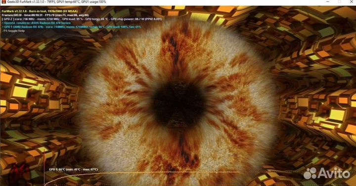Click the 'Burn-in test' header line

[x=40, y=11]
